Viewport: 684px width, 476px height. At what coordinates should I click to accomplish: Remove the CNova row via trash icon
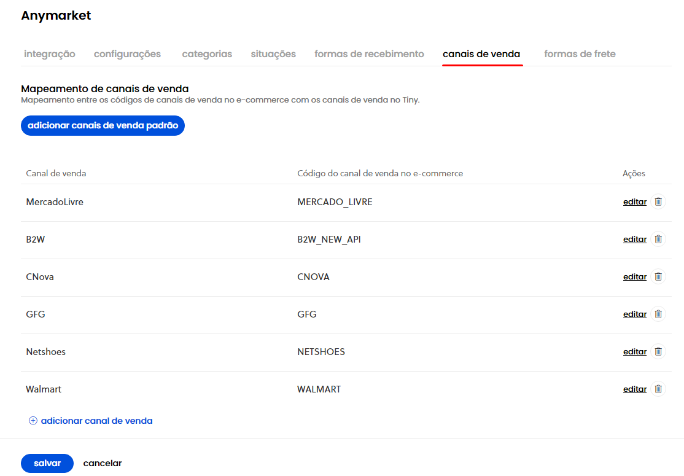coord(658,277)
